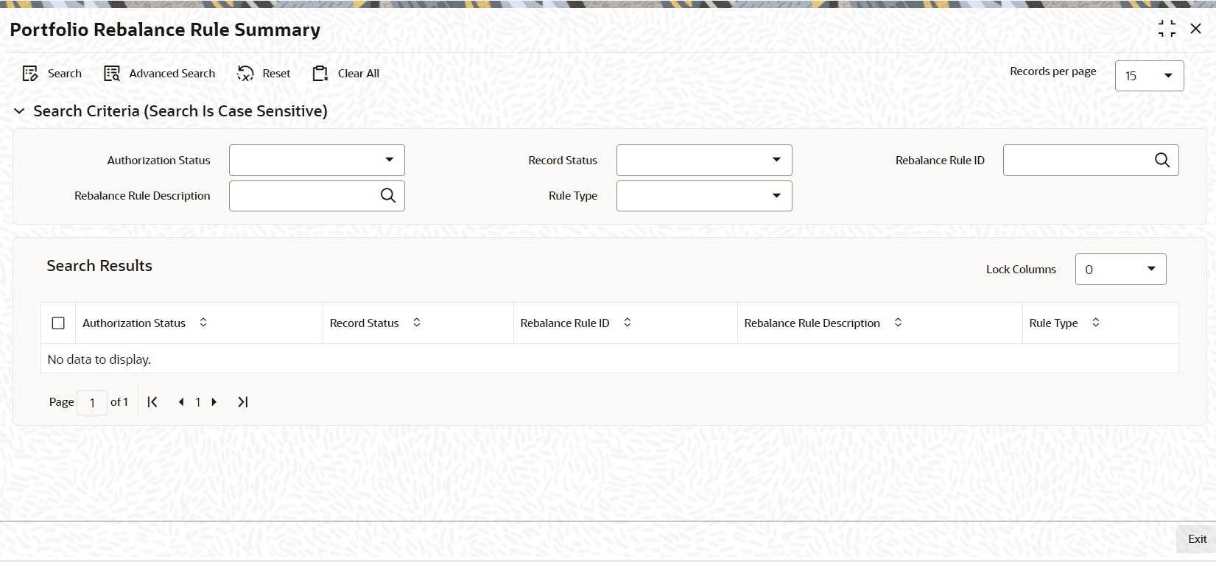This screenshot has height=562, width=1216.
Task: Click the Exit button
Action: (x=1197, y=539)
